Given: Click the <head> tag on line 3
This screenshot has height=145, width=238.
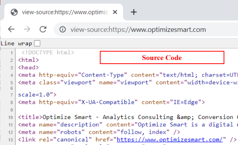Looking at the screenshot, I should coord(29,67).
